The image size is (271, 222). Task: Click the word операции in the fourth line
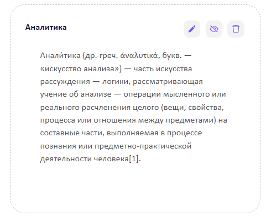142,94
